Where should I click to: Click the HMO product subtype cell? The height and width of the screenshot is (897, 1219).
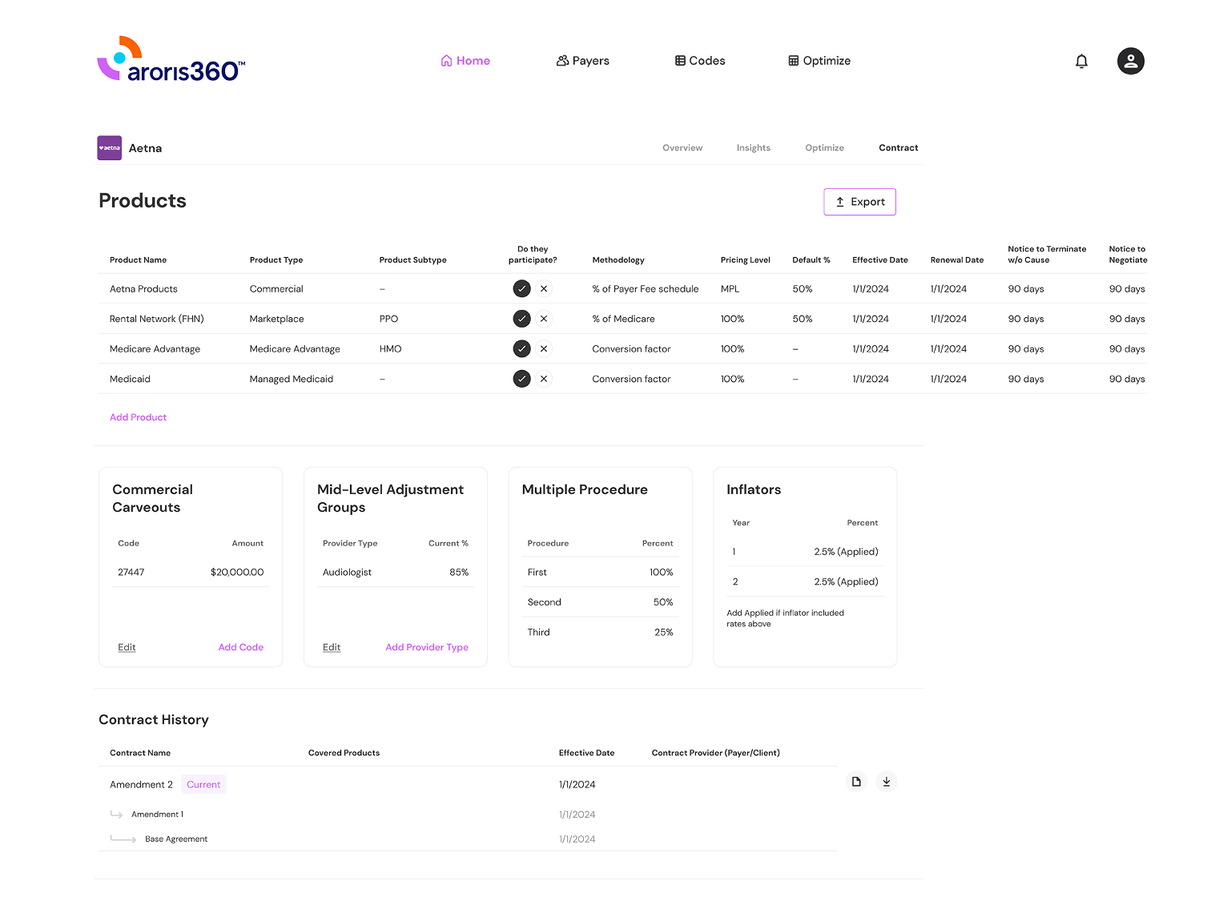coord(390,349)
